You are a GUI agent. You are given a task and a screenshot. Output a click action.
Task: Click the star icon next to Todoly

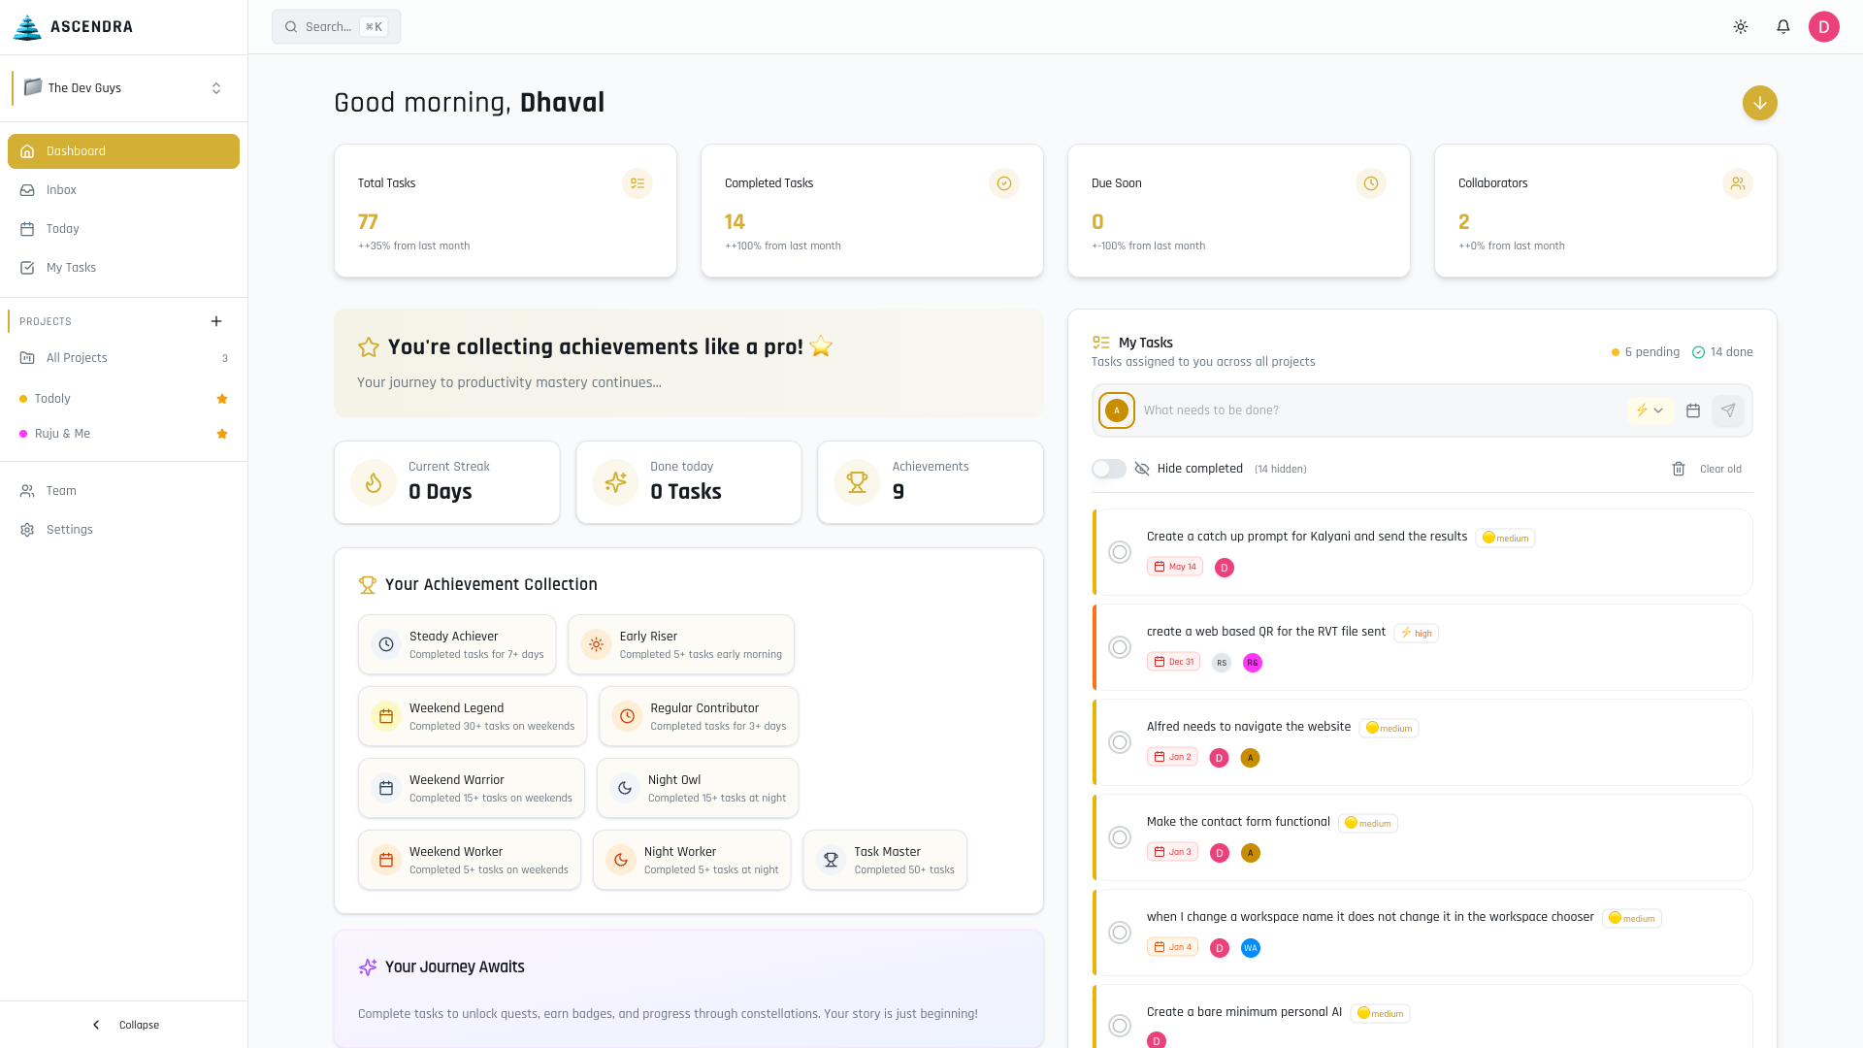click(222, 399)
